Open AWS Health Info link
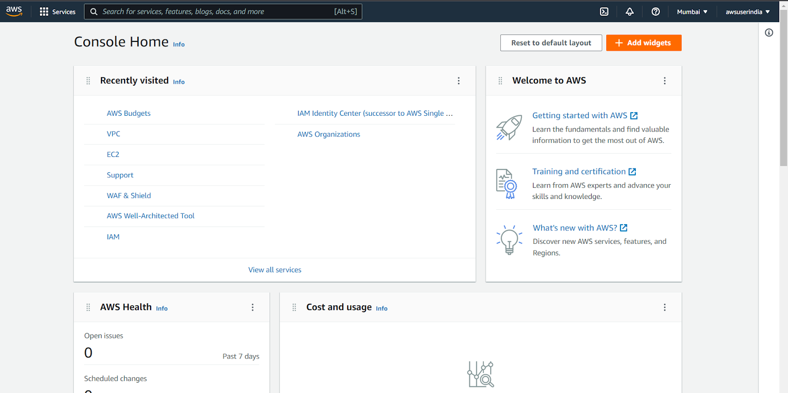The image size is (788, 393). click(162, 308)
